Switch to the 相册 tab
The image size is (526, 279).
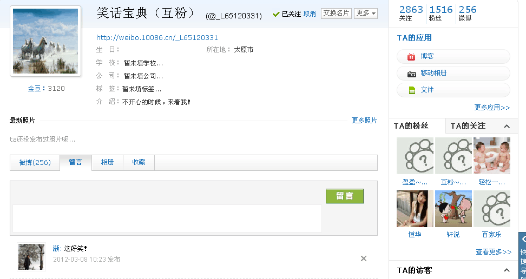pos(107,163)
